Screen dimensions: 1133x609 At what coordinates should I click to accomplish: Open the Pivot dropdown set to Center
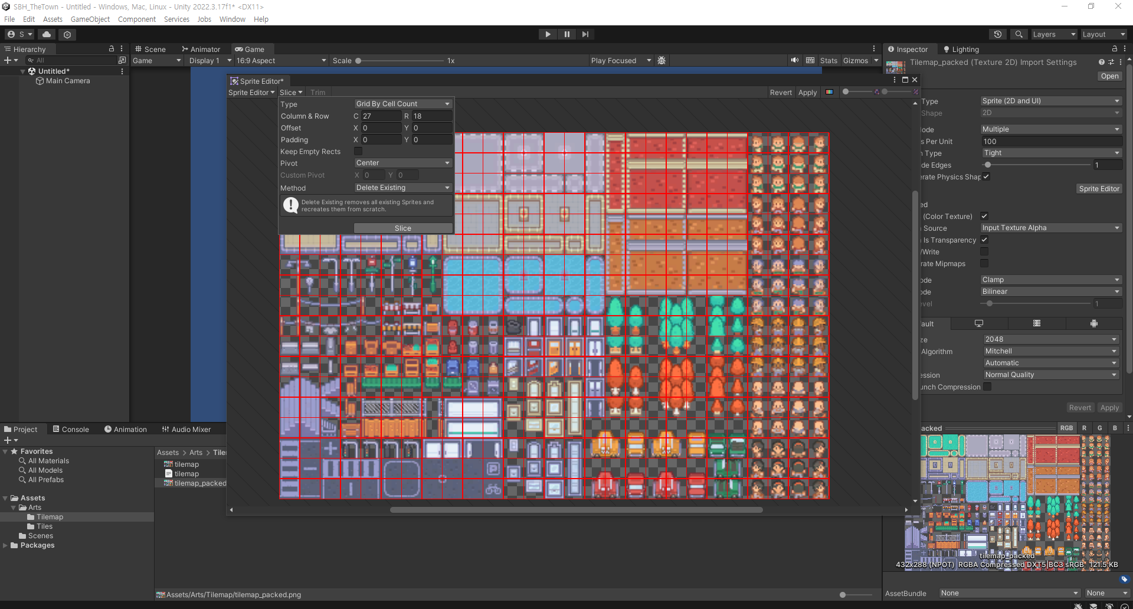click(x=403, y=163)
